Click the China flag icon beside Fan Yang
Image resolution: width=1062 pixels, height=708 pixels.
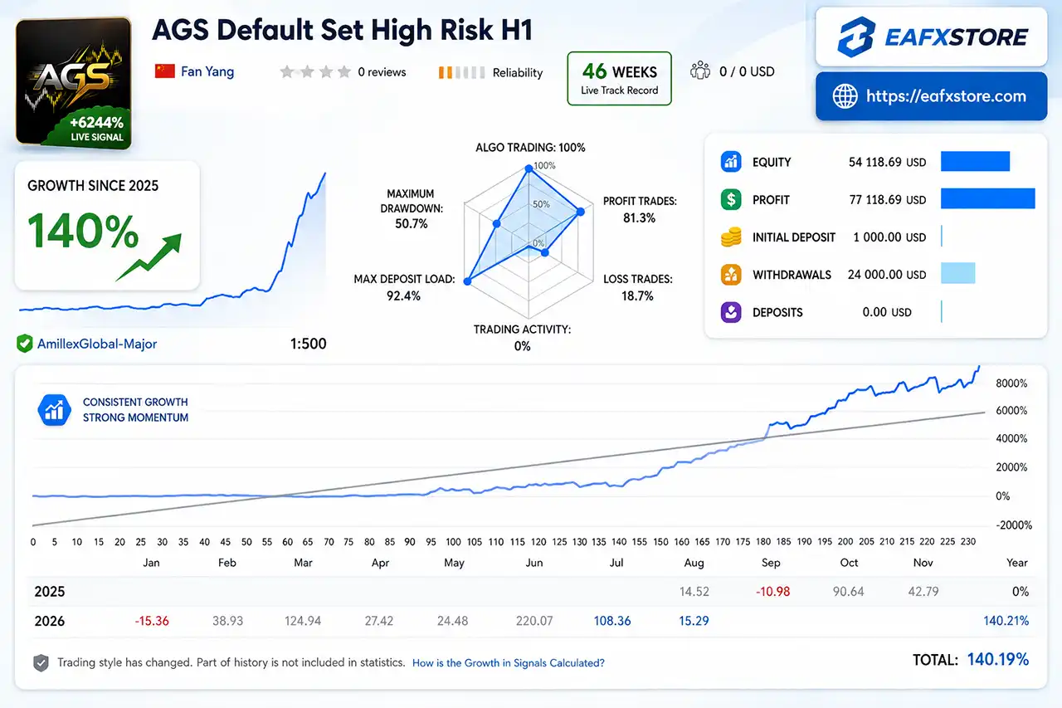coord(164,71)
